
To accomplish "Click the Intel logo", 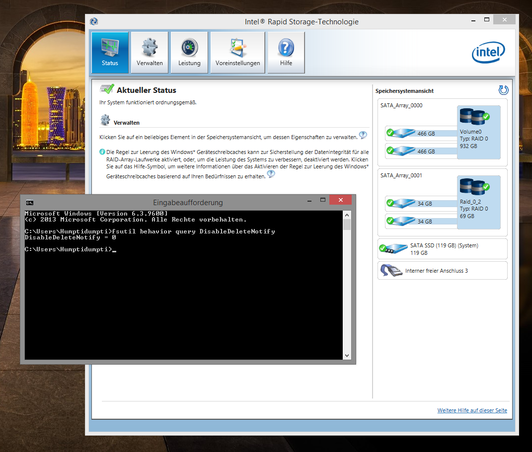I will [488, 52].
